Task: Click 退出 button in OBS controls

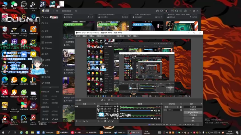Action: point(193,121)
